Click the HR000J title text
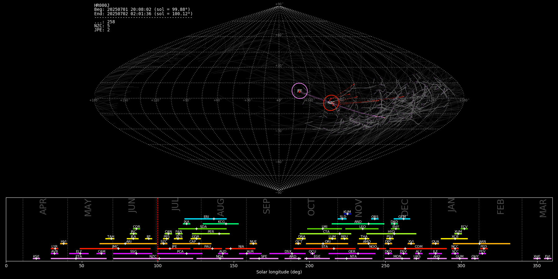Viewport: 558px width, 279px height. point(102,6)
